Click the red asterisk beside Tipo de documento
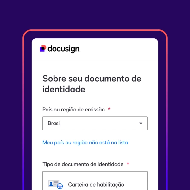 pyautogui.click(x=128, y=164)
